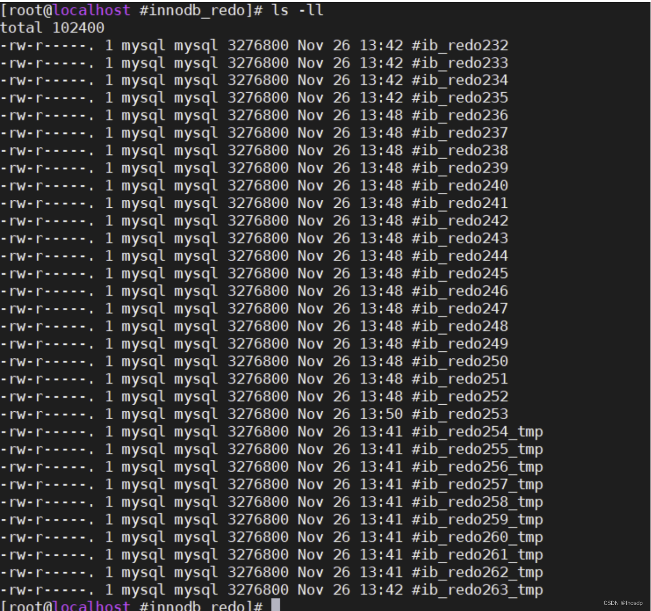Click the 3276800 size of #ib_redo232
Screen dimensions: 651x611
pyautogui.click(x=258, y=46)
